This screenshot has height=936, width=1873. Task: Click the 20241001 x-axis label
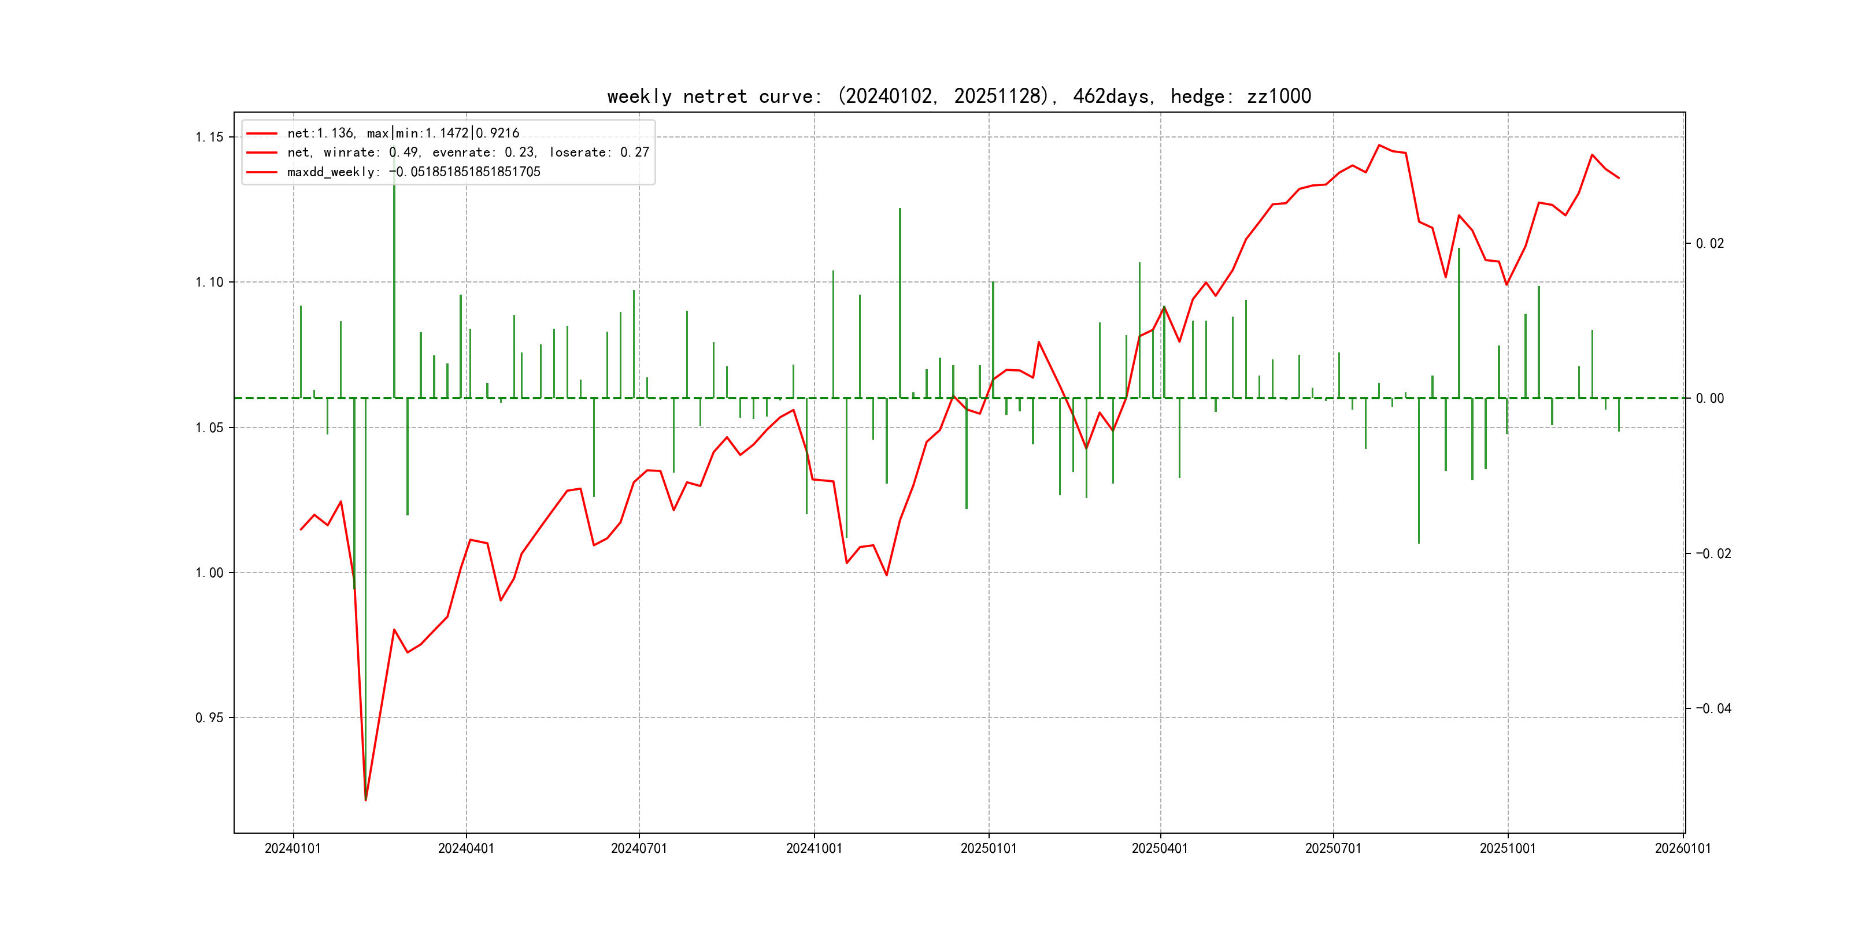813,849
